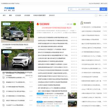Screen dimensions: 108x108
Task: Open the 栏目选择 navigation menu
Action: 18,15
